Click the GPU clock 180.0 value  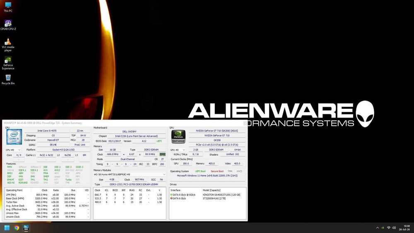tap(186, 163)
